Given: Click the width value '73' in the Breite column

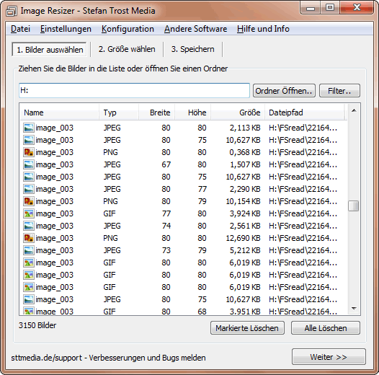Looking at the screenshot, I should (x=166, y=250).
